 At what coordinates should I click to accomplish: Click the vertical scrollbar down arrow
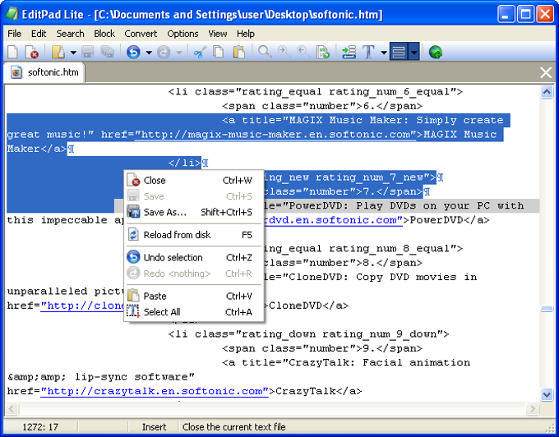(x=547, y=394)
